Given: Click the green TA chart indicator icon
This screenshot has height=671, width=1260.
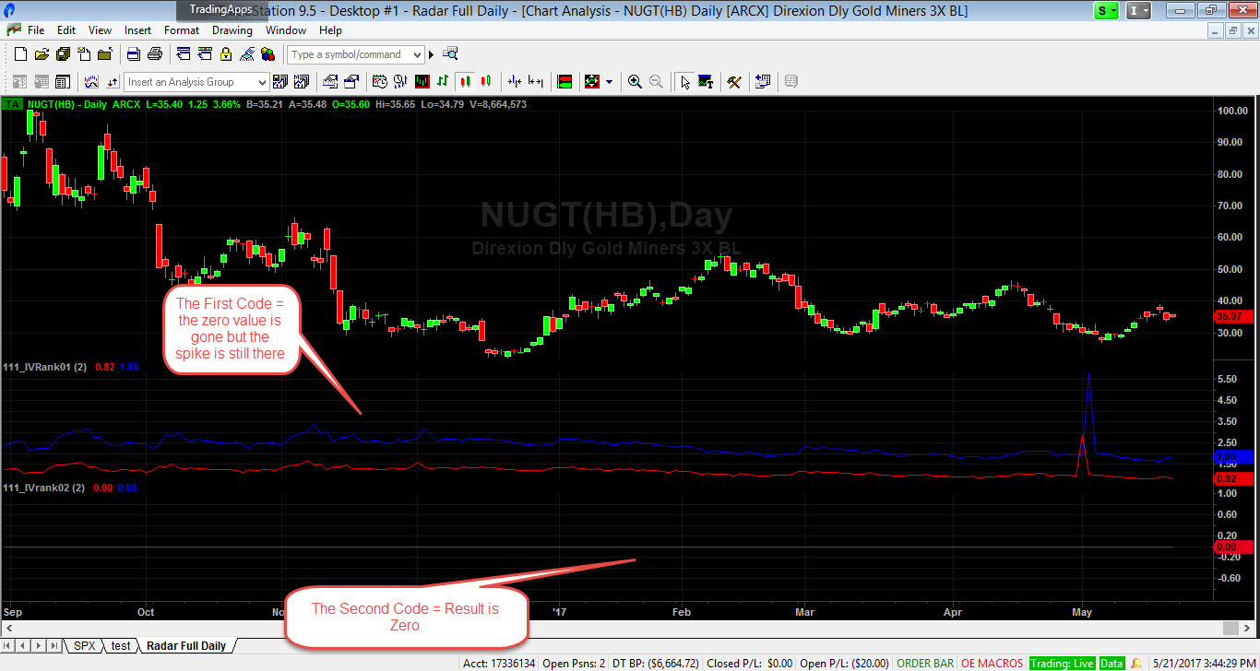Looking at the screenshot, I should [x=12, y=104].
